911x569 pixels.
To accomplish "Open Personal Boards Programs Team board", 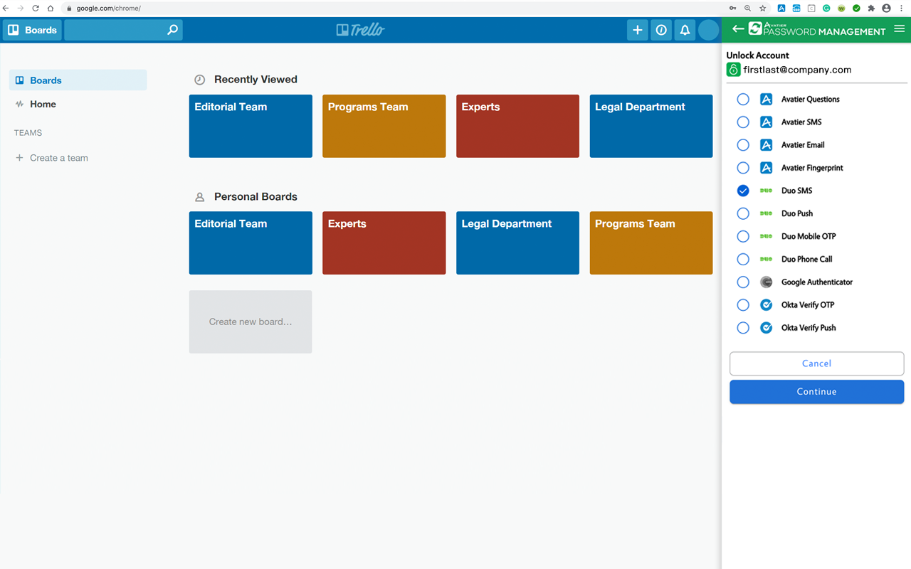I will pyautogui.click(x=651, y=243).
